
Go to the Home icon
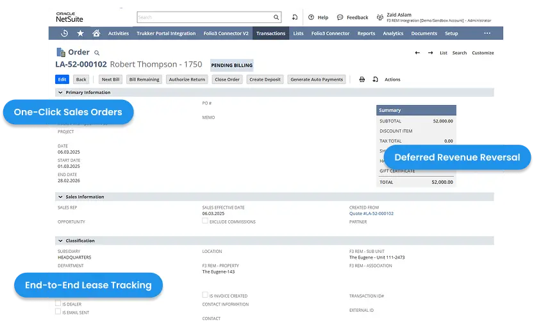click(96, 33)
